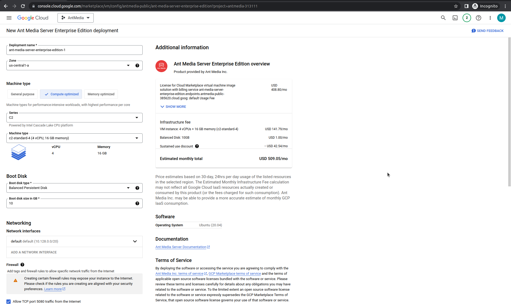Select the General purpose machine type
511x304 pixels.
23,94
